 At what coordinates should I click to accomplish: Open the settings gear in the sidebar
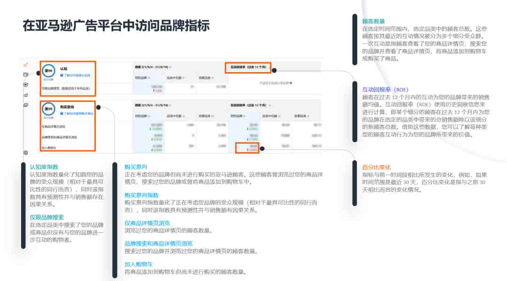pos(26,153)
